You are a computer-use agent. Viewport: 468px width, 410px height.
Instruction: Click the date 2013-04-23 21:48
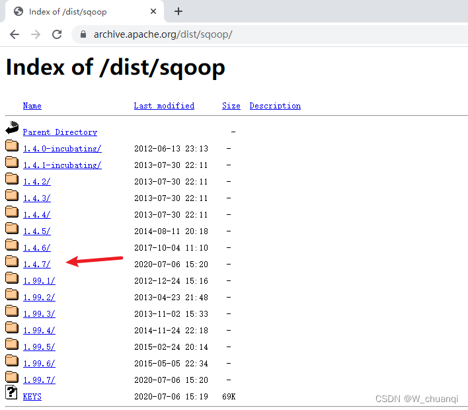[171, 298]
